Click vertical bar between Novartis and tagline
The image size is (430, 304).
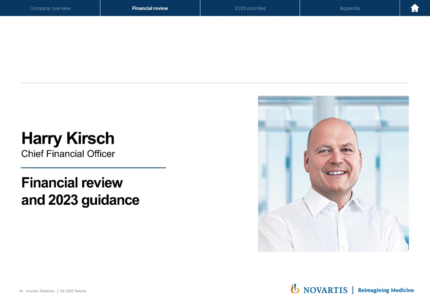click(x=353, y=290)
